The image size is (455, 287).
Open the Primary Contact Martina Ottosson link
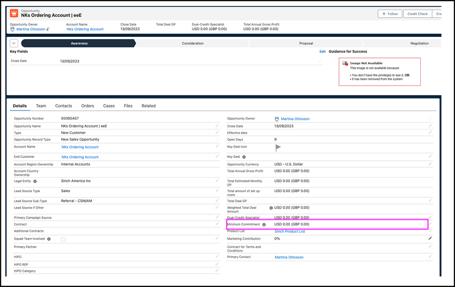point(289,257)
